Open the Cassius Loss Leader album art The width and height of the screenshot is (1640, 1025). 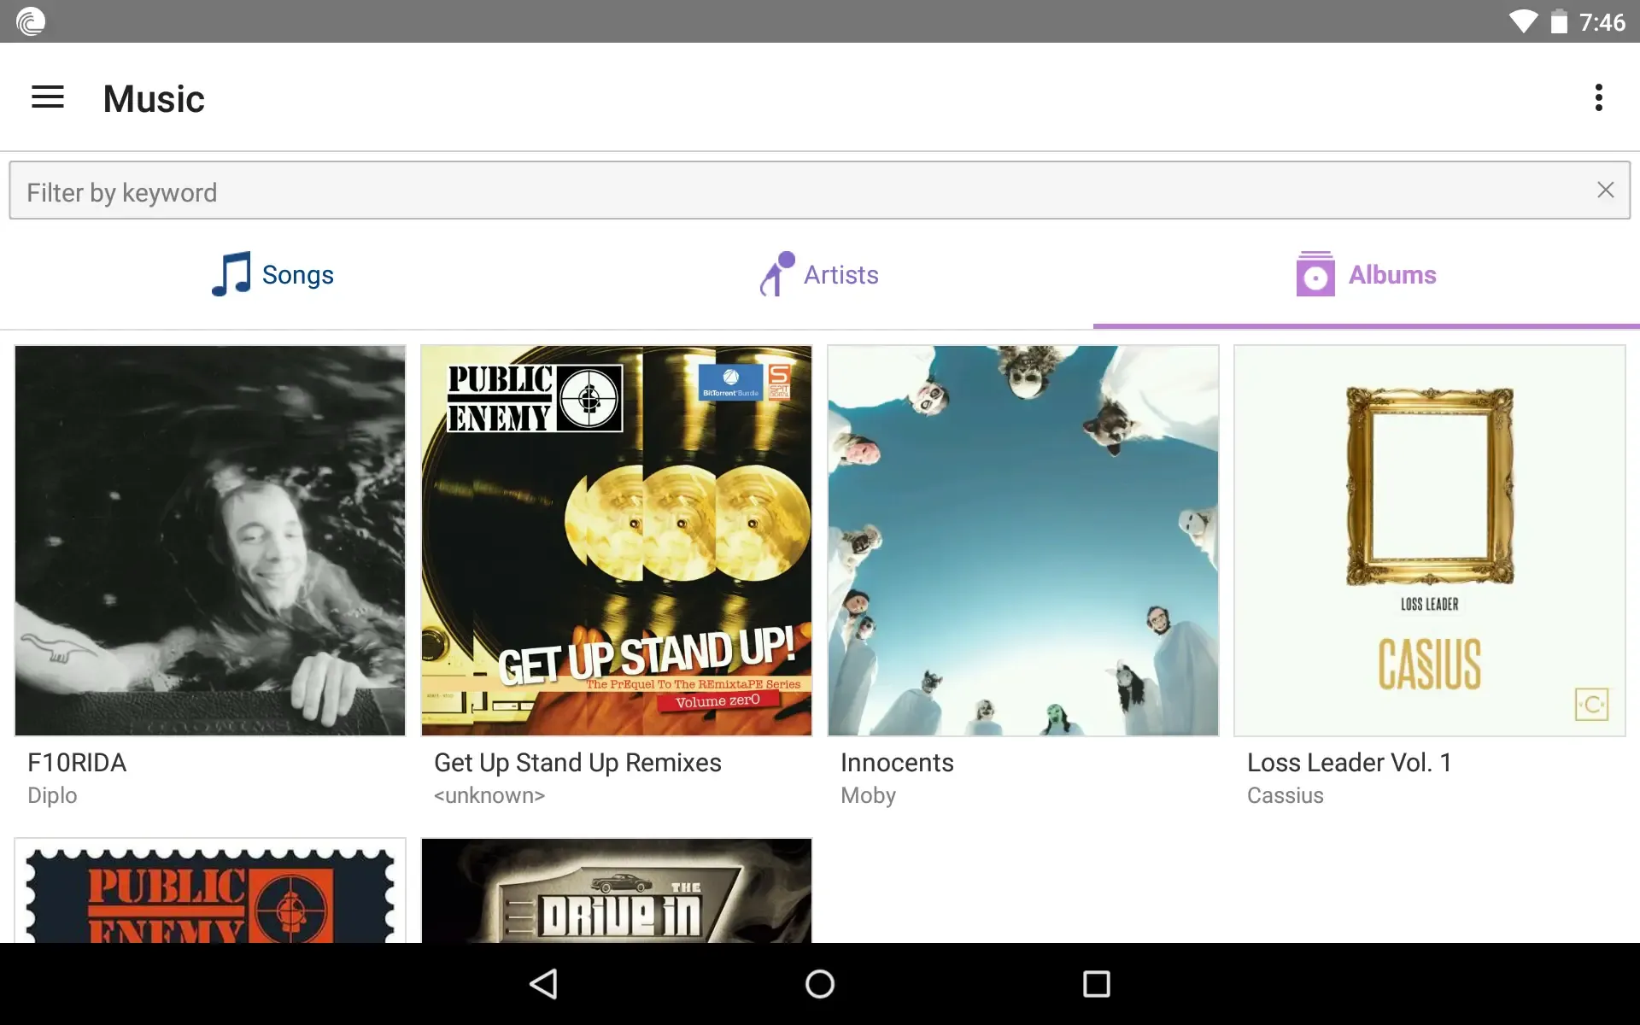point(1430,541)
